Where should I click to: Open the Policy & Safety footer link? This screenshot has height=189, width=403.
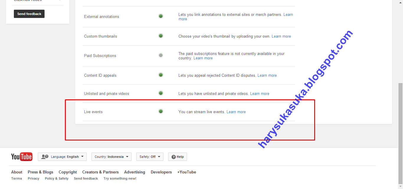(x=57, y=178)
